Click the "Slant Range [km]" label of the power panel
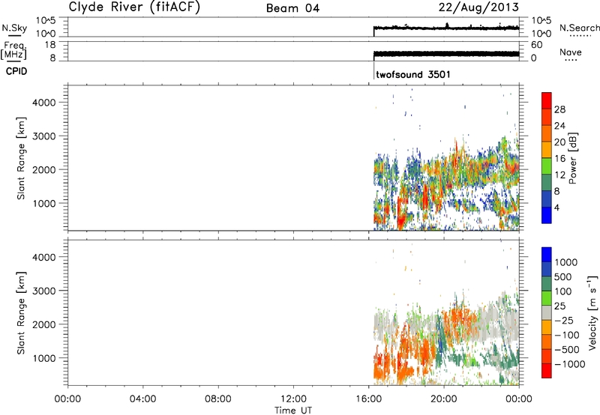600x415 pixels. coord(21,158)
